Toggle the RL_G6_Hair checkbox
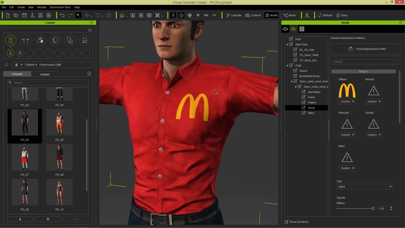Screen dimensions: 405x228 click(295, 50)
